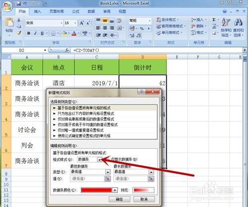248x207 pixels.
Task: Open the 数据条颜色 color dropdown arrow
Action: click(115, 190)
